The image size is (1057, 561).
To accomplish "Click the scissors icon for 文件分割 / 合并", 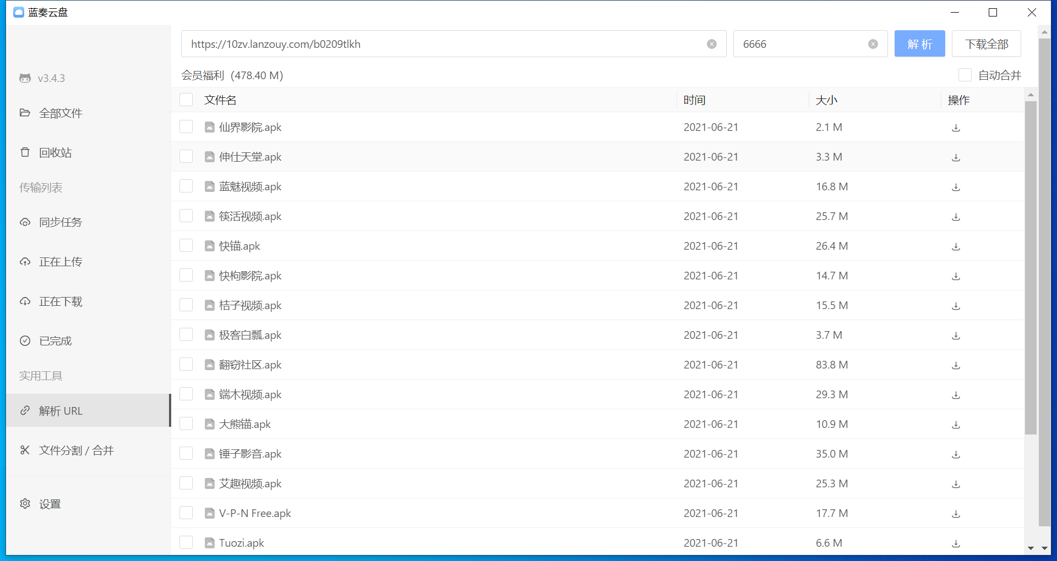I will [x=25, y=450].
